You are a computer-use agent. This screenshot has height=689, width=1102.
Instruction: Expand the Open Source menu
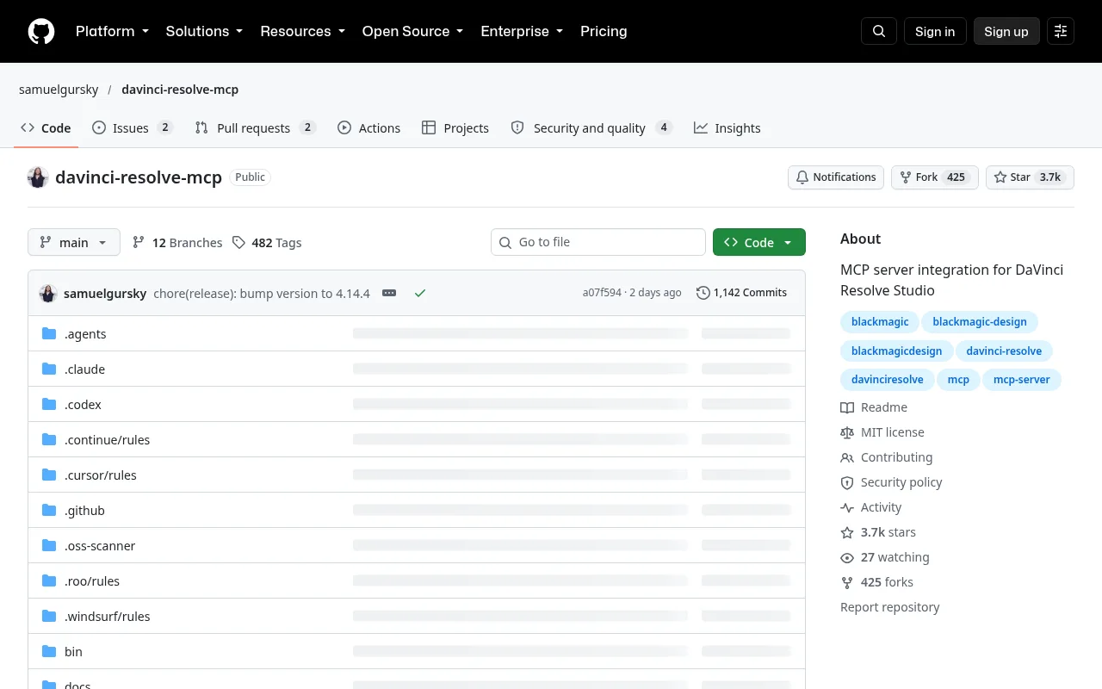[x=412, y=31]
